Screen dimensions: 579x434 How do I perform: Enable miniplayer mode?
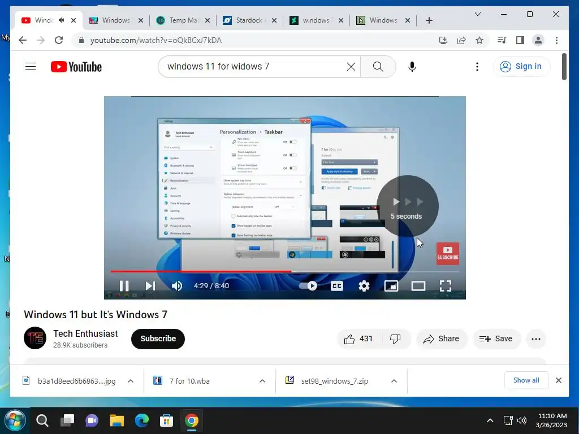(x=391, y=285)
